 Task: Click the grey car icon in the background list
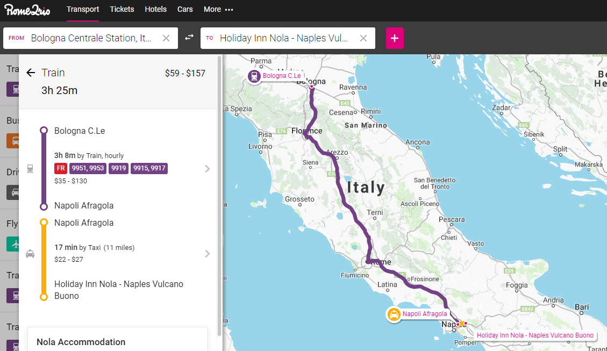click(x=13, y=192)
